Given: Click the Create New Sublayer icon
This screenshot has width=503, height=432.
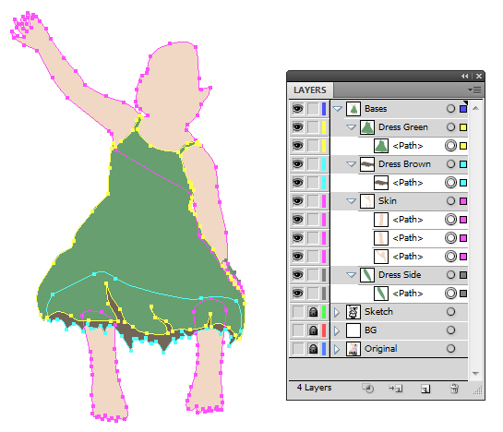Looking at the screenshot, I should point(396,389).
